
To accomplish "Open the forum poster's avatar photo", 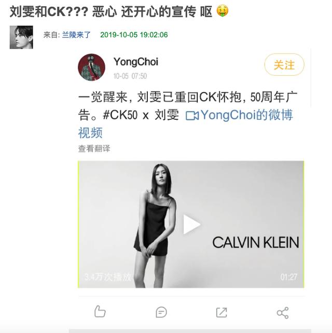I will click(21, 37).
